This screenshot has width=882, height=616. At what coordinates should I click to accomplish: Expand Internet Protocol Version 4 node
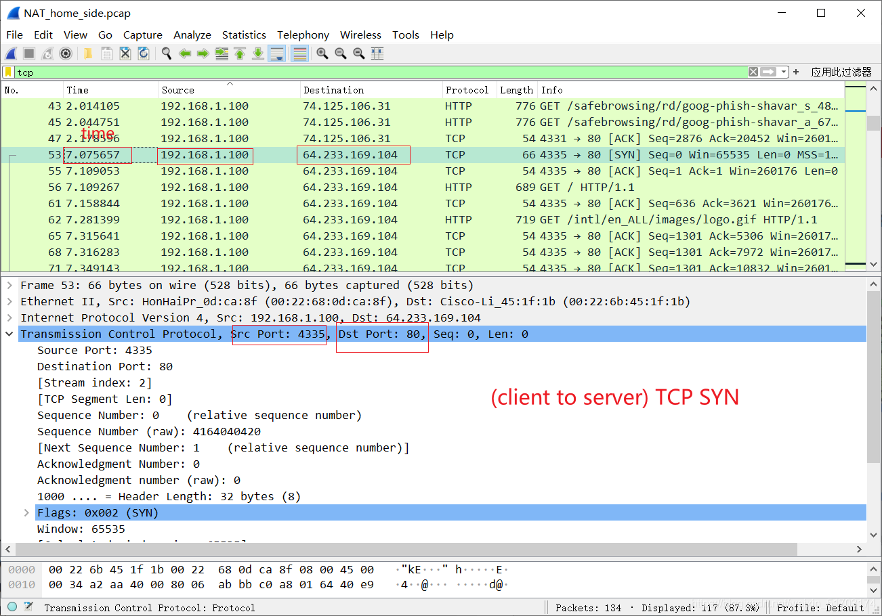pyautogui.click(x=9, y=317)
